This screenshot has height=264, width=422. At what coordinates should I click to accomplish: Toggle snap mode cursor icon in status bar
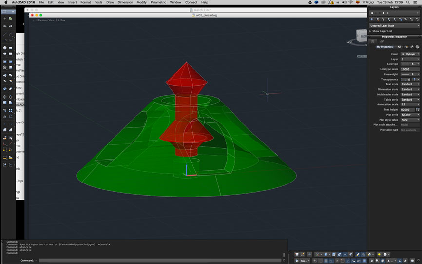tap(315, 261)
